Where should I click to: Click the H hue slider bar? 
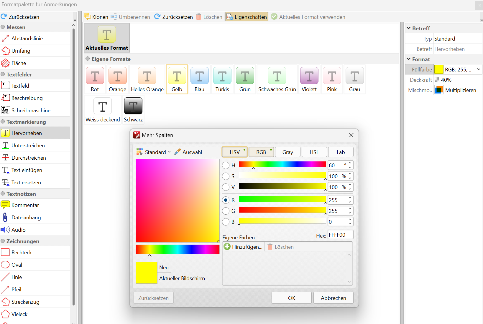(282, 164)
